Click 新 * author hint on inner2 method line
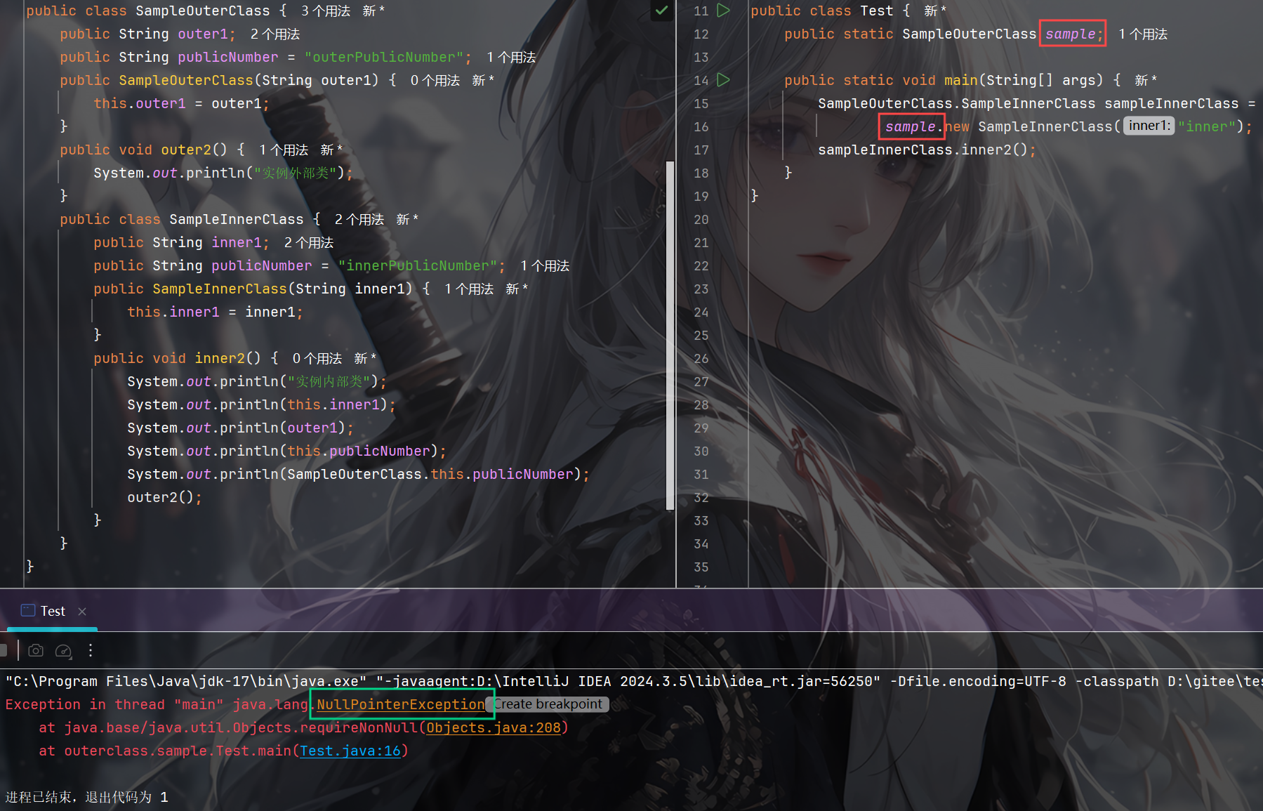Screen dimensions: 1263x811 pos(365,359)
